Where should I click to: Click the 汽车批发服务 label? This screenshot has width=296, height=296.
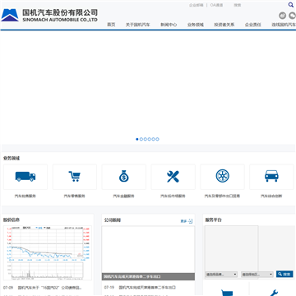pos(25,197)
